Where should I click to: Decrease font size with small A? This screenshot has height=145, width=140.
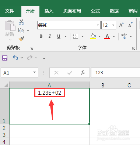130,25
